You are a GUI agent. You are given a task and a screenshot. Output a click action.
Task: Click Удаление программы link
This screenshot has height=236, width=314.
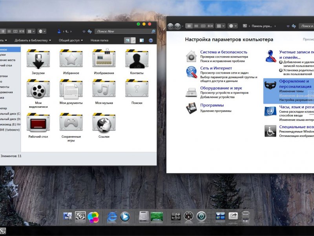tap(216, 111)
